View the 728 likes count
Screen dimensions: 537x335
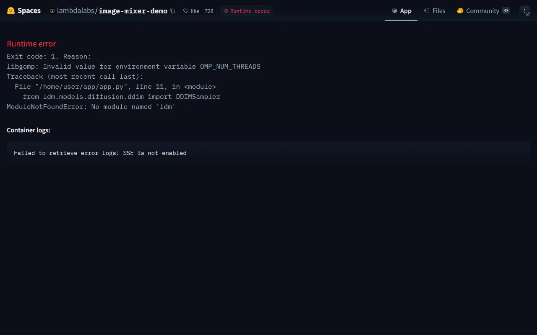209,11
